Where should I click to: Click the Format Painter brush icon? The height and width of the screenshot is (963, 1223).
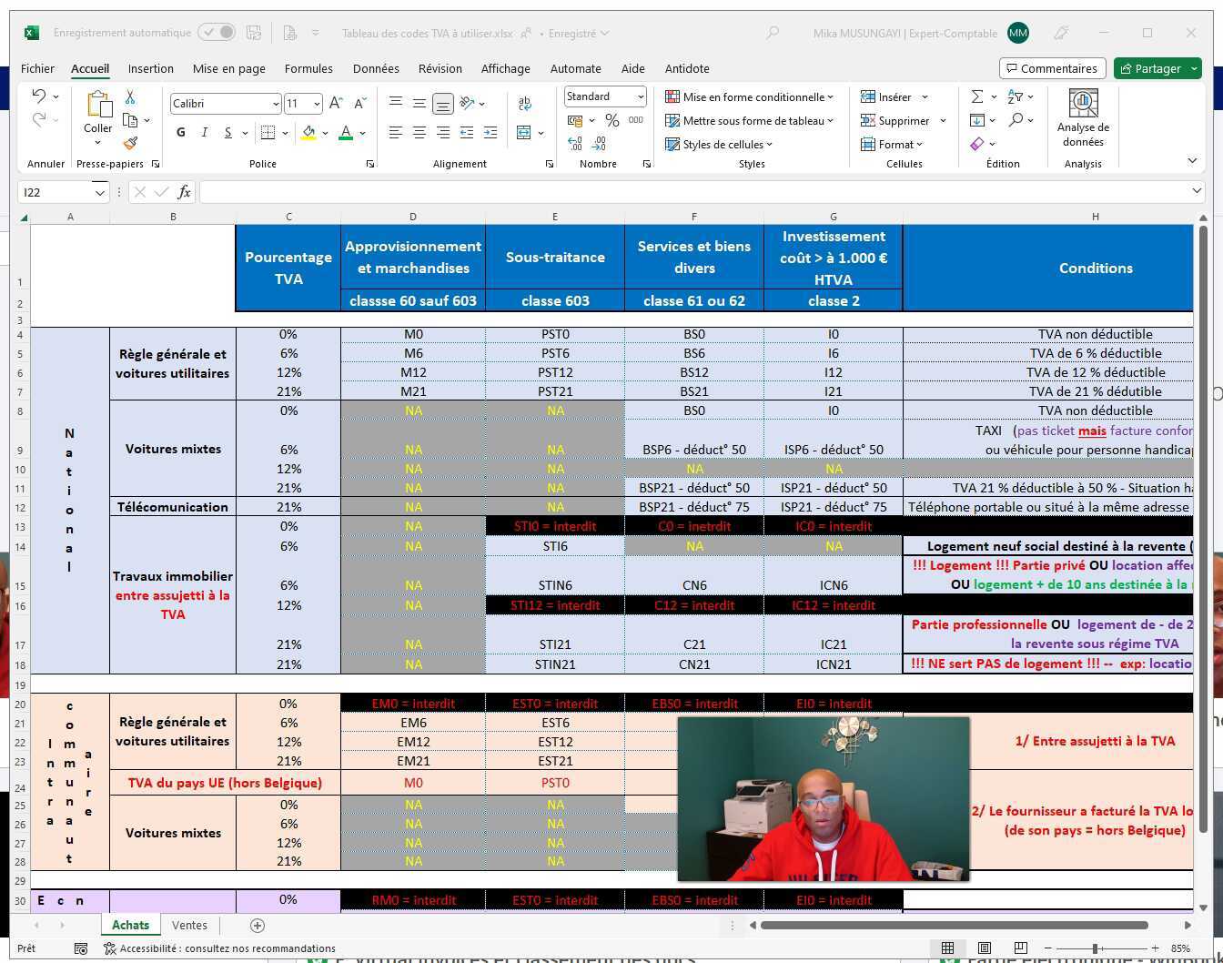coord(130,144)
